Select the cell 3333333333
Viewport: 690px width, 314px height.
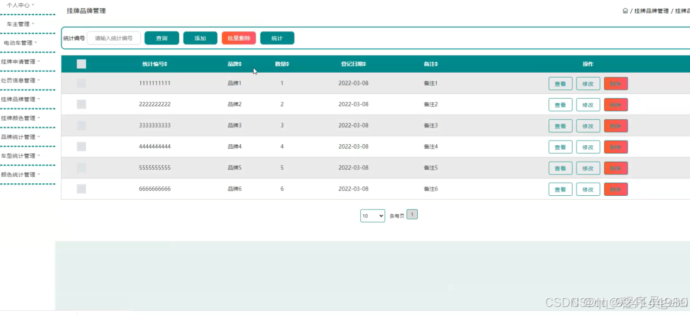155,125
